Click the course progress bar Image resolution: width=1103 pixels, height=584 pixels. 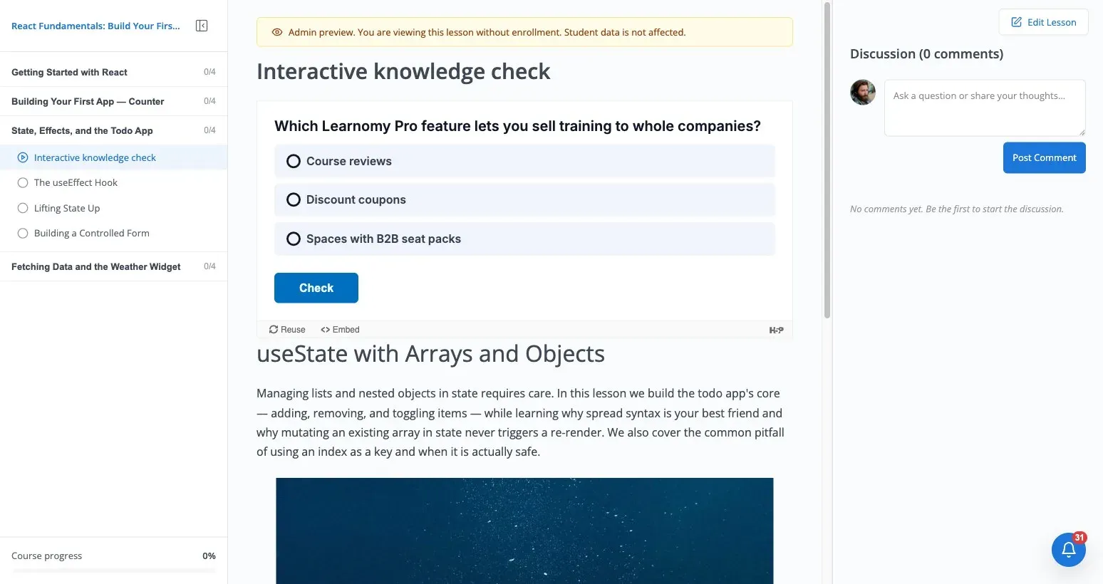(114, 570)
